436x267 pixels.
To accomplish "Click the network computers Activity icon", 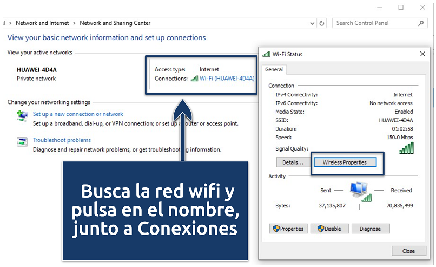I will coord(360,192).
